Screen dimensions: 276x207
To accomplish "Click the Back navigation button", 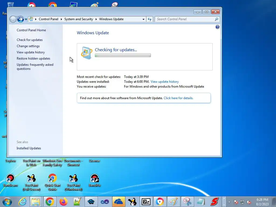I will (x=13, y=19).
